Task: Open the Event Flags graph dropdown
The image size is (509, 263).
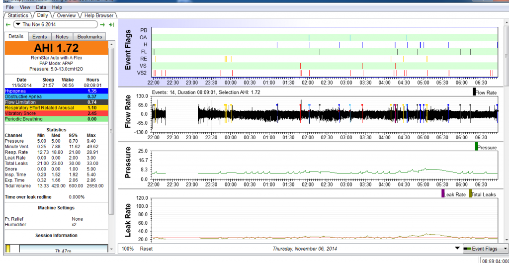Action: pos(485,249)
